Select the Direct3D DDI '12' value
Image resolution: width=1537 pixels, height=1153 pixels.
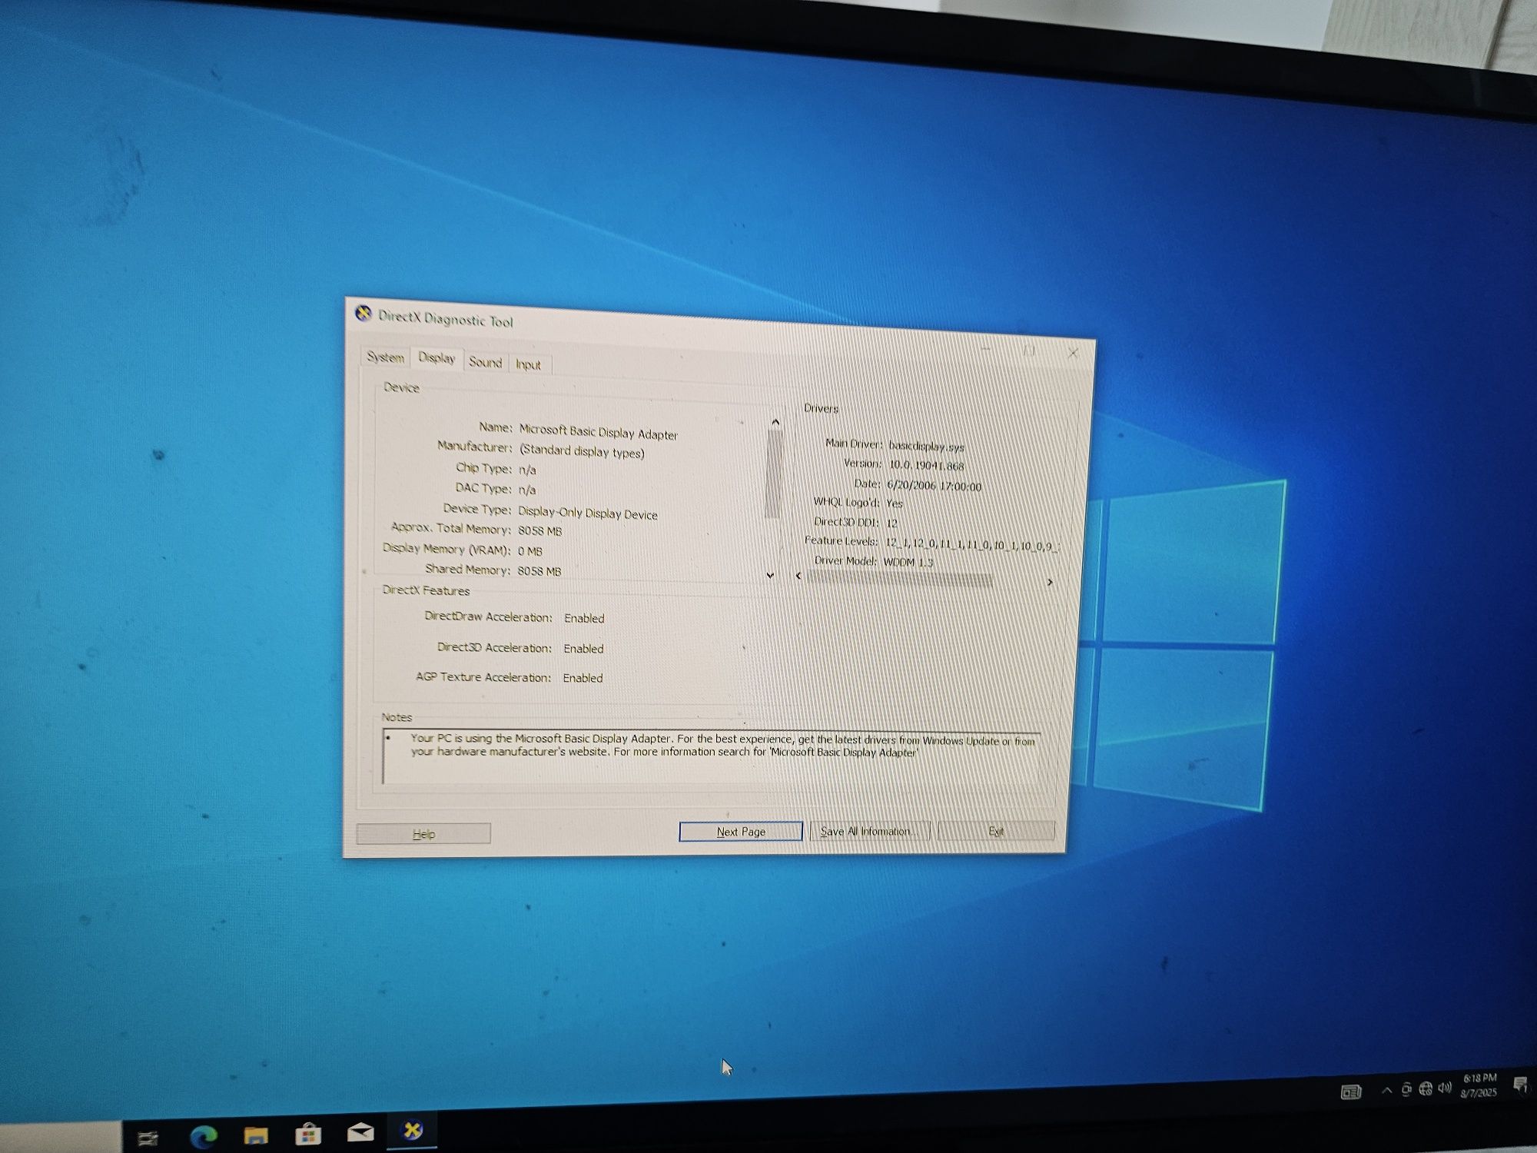click(x=891, y=523)
